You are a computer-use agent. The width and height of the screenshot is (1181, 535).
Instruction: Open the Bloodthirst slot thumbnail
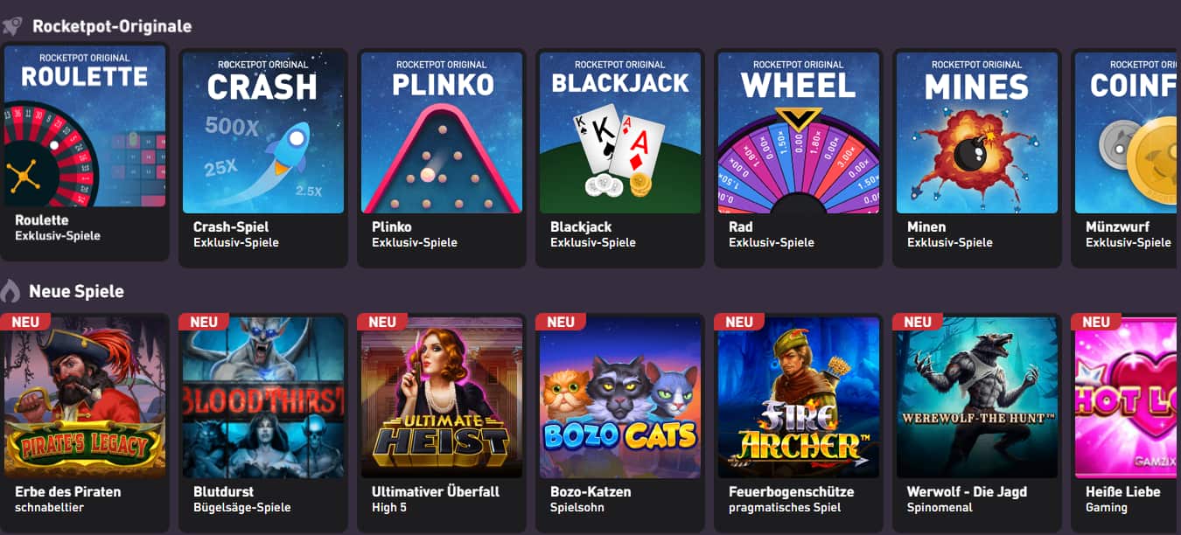coord(263,398)
